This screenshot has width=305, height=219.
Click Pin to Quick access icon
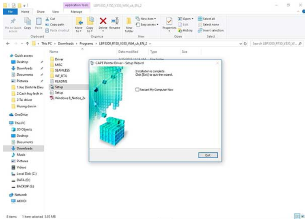click(x=13, y=23)
